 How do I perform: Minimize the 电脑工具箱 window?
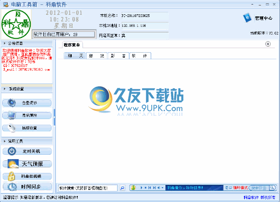click(x=260, y=4)
